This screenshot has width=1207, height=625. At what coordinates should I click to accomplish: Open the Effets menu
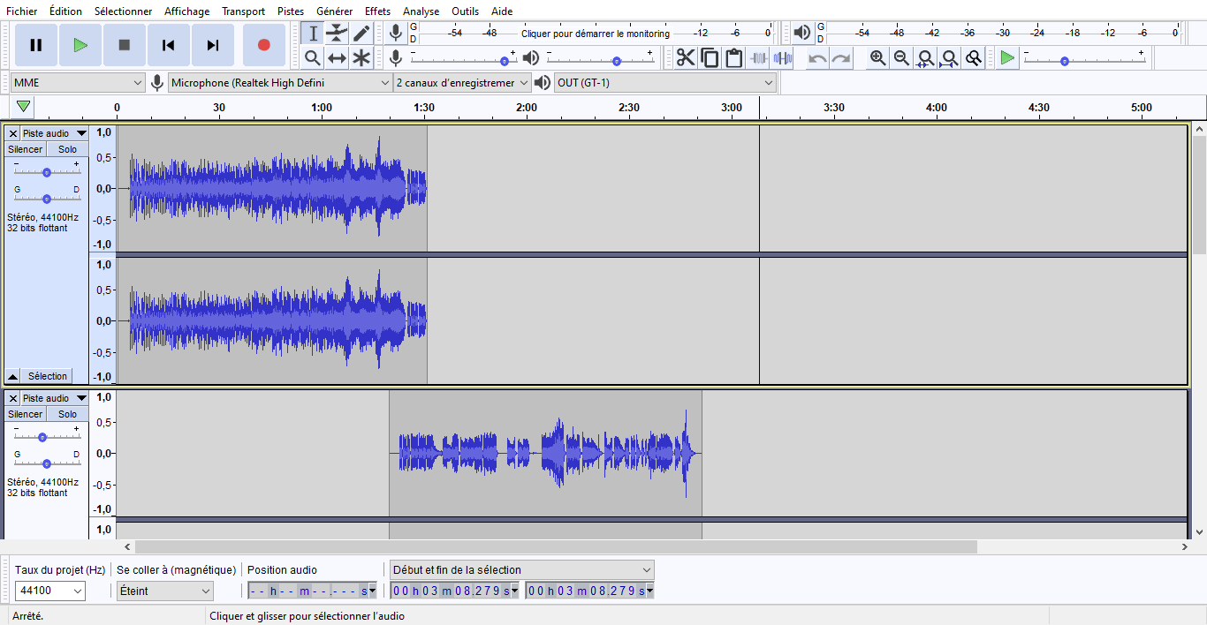coord(377,11)
